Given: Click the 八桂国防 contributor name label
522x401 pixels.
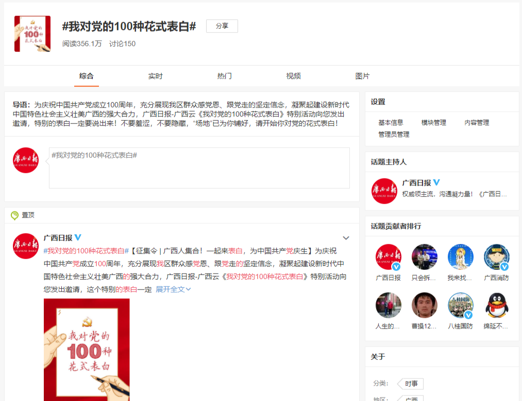Looking at the screenshot, I should click(x=460, y=326).
